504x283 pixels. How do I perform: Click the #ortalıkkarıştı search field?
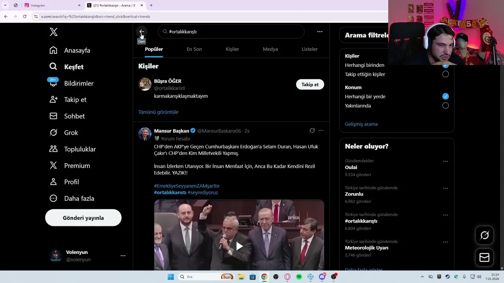231,32
